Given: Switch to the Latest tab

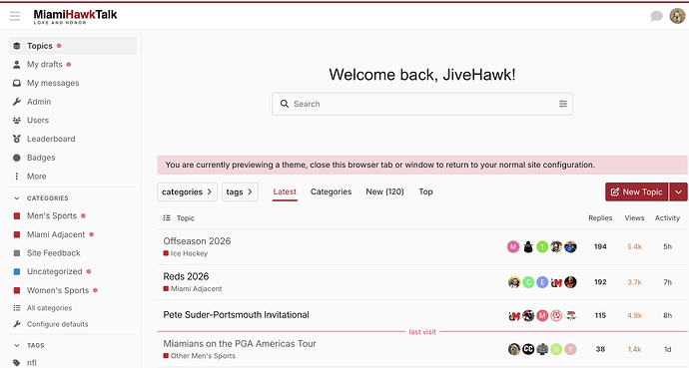Looking at the screenshot, I should (x=285, y=191).
